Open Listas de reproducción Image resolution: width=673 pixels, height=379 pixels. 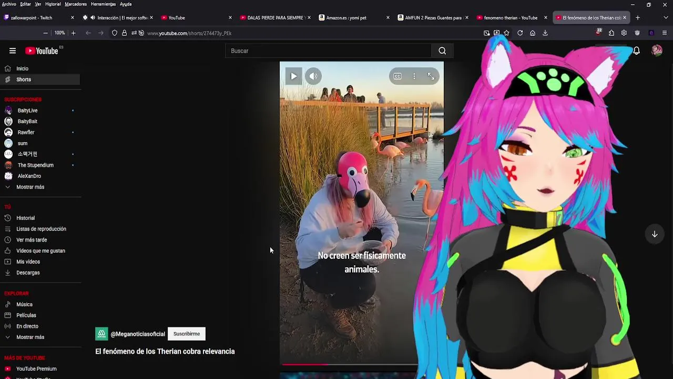click(41, 229)
